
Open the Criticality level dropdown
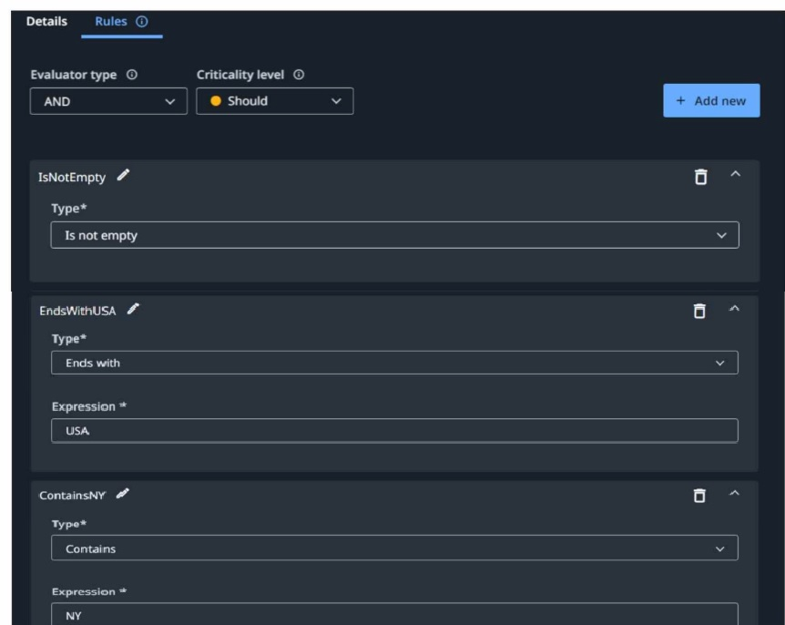[273, 100]
